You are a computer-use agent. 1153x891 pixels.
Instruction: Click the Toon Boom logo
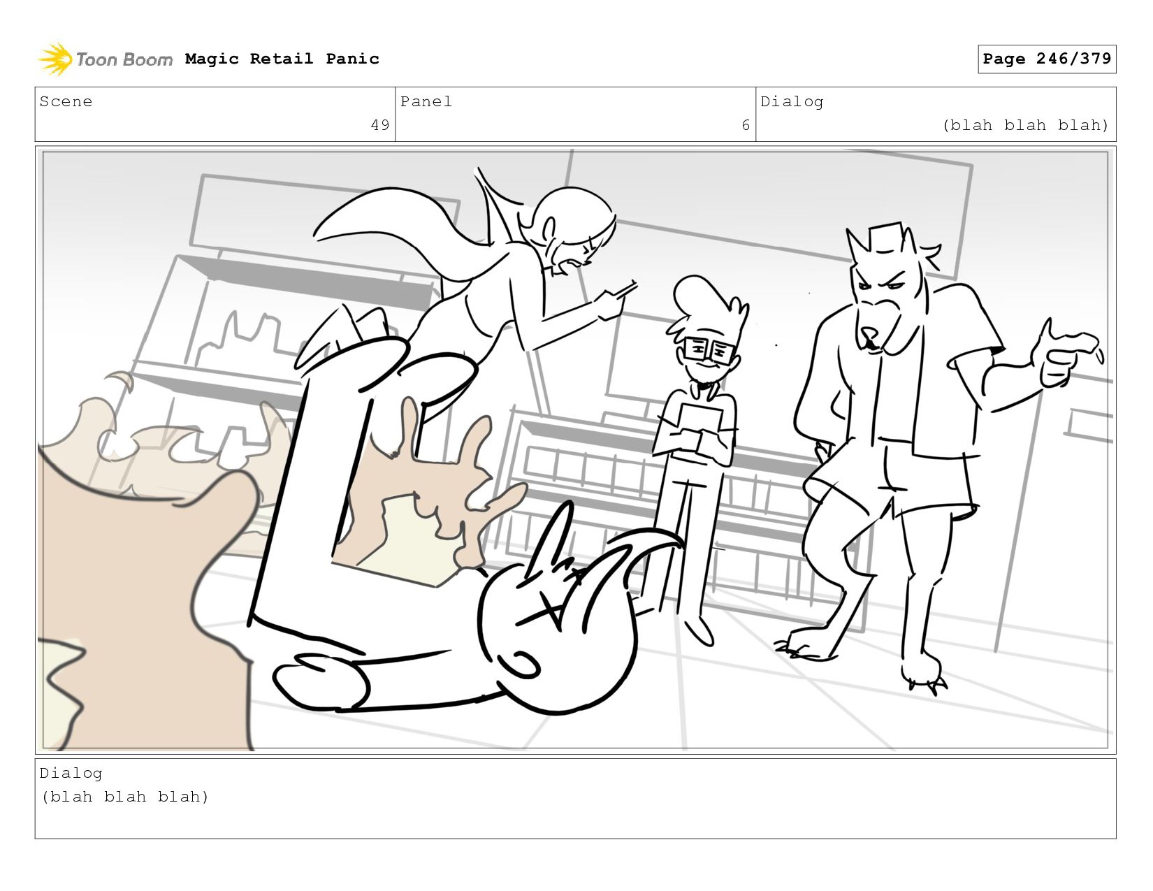[105, 59]
